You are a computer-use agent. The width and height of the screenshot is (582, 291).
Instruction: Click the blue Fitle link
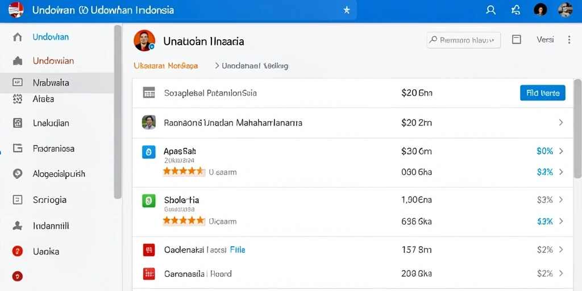click(x=238, y=250)
